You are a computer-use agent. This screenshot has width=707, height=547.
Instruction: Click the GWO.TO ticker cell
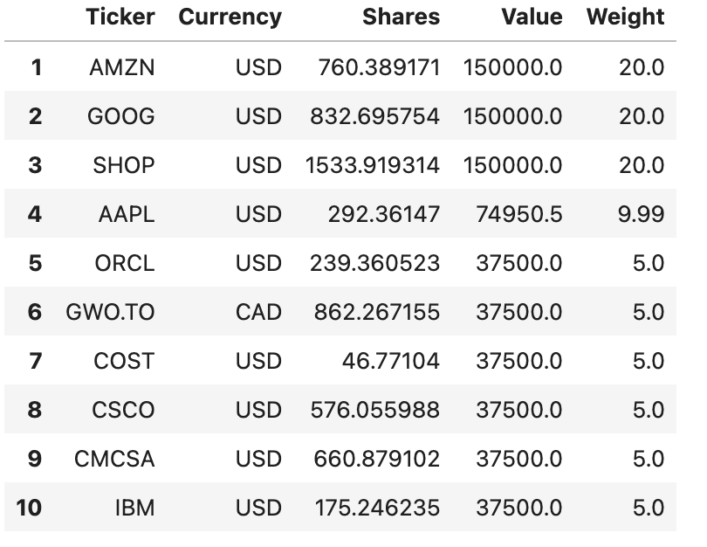pos(110,312)
